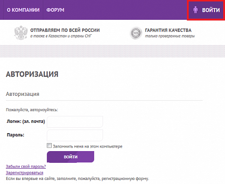Click the Russian double-headed eagle emblem

point(21,33)
